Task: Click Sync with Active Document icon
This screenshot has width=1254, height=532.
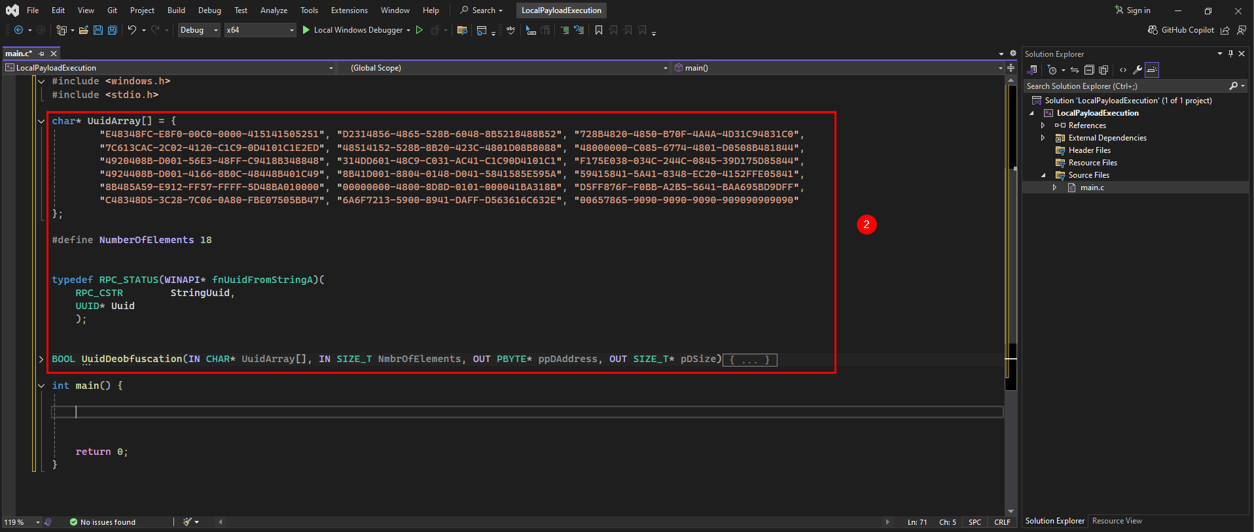Action: pyautogui.click(x=1075, y=70)
